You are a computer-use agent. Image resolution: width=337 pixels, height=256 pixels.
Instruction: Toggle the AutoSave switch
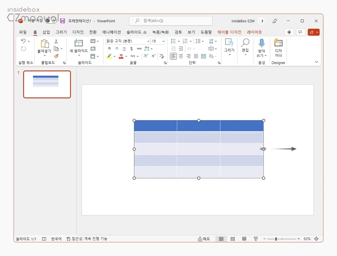51,21
